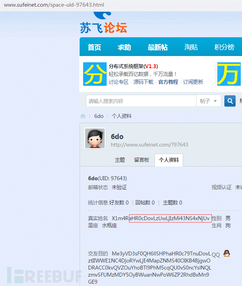Open the home icon in breadcrumb
Image resolution: width=242 pixels, height=286 pixels.
point(83,116)
